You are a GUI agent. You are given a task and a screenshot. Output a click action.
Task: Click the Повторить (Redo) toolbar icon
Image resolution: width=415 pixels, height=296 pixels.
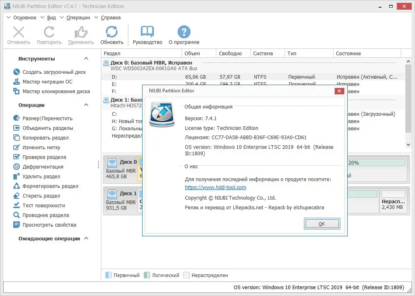(49, 32)
